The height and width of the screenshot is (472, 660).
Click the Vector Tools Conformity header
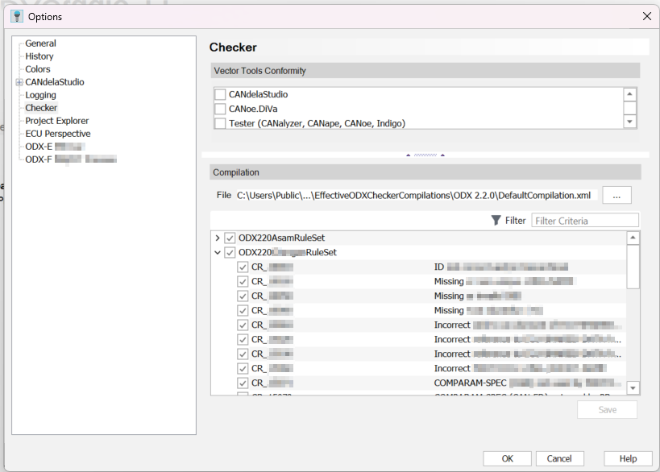(425, 71)
